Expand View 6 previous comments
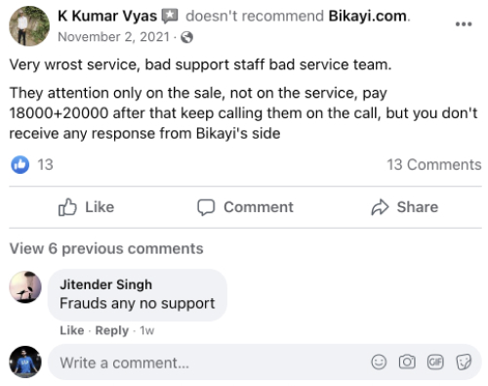 pos(106,249)
